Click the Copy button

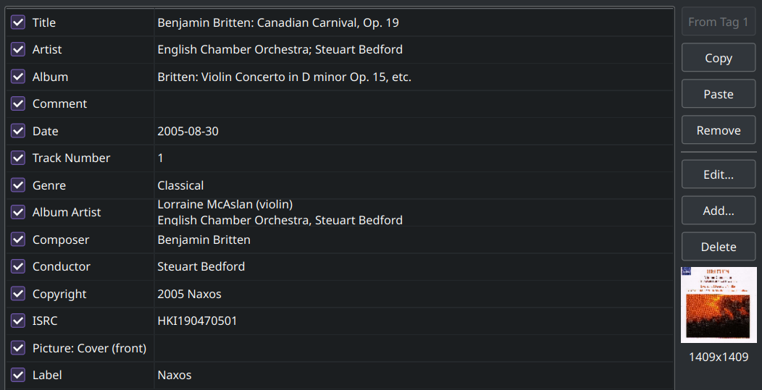coord(718,58)
